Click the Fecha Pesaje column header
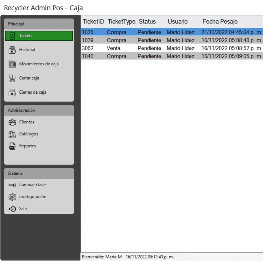263x261 pixels. 220,22
